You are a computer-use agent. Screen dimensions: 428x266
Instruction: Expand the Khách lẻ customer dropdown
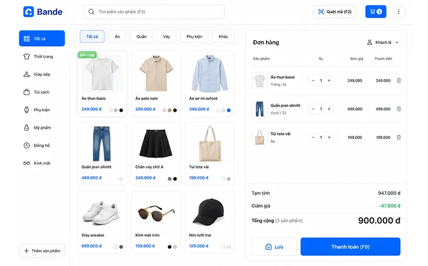pos(383,42)
